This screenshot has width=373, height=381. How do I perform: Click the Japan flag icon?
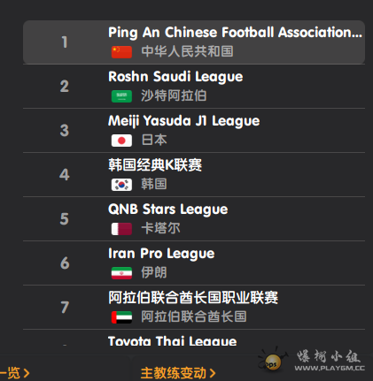121,141
